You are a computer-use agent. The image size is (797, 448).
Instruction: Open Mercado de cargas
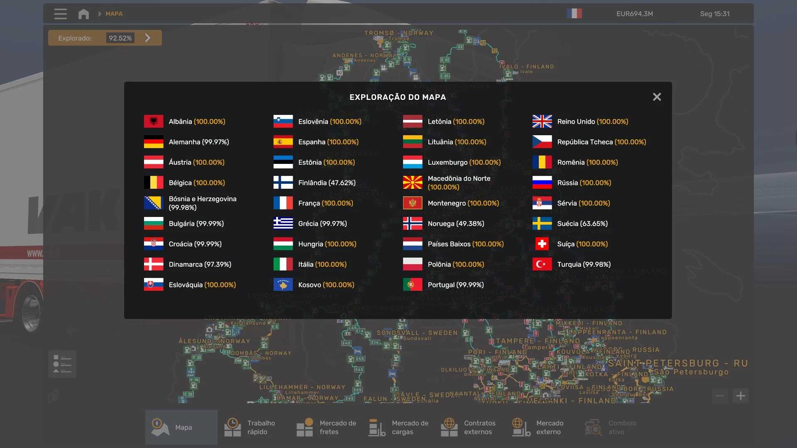[398, 427]
